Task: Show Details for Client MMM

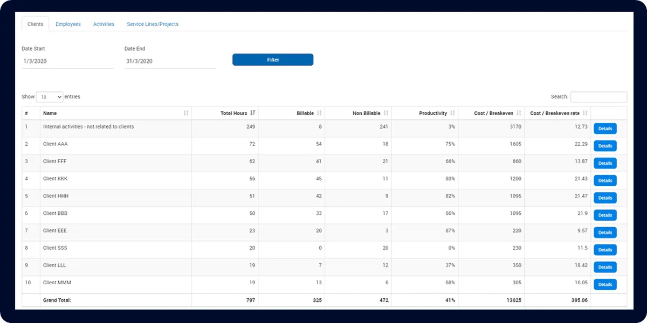Action: click(605, 284)
